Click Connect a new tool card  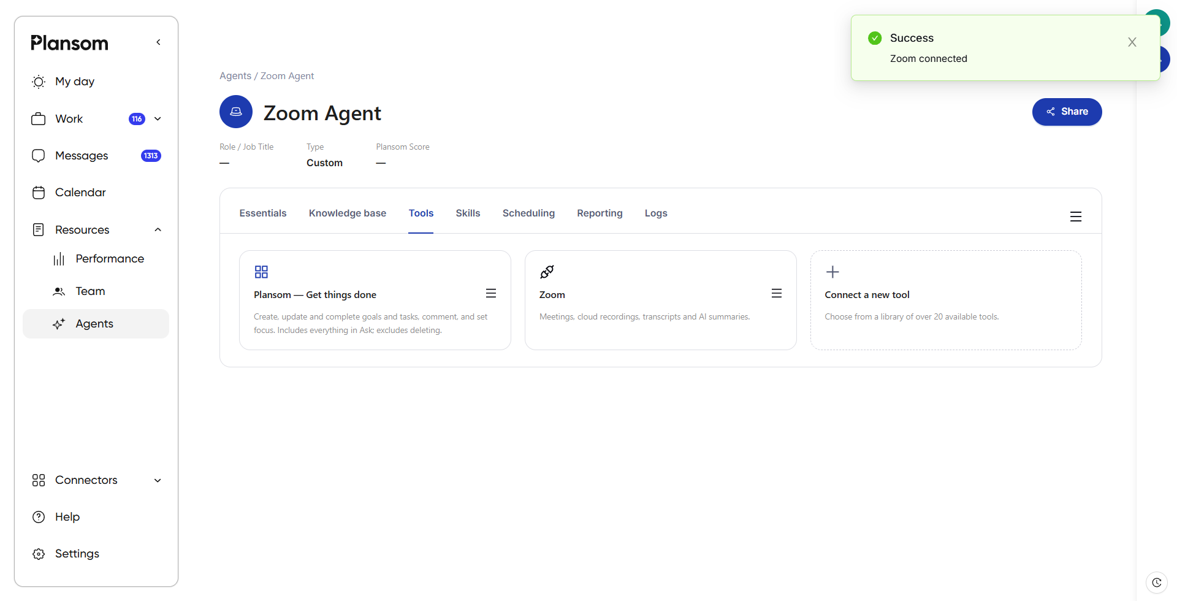coord(946,300)
